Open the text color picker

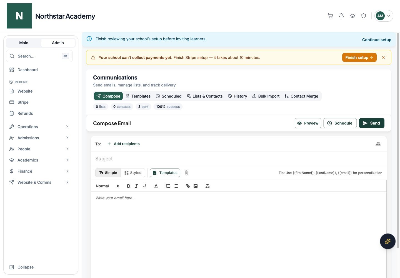coord(156,186)
